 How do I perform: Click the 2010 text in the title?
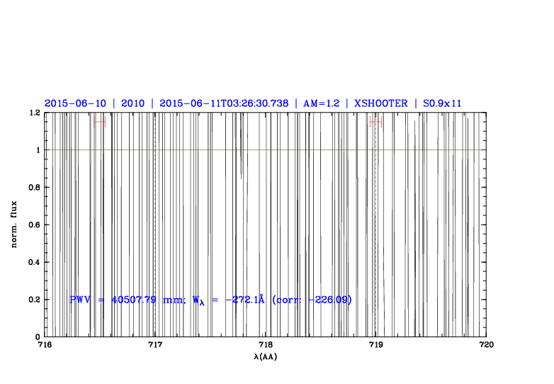click(x=132, y=103)
